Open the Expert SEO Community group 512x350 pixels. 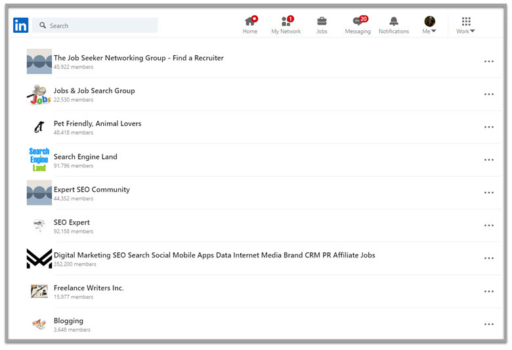point(92,189)
